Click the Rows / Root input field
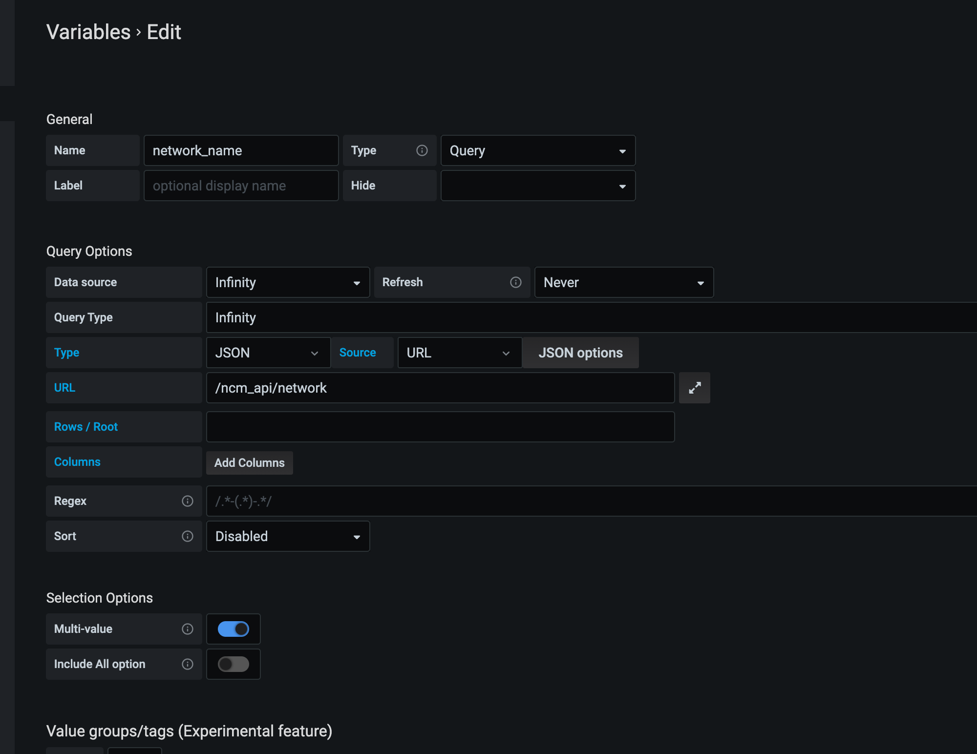This screenshot has width=977, height=754. 440,426
